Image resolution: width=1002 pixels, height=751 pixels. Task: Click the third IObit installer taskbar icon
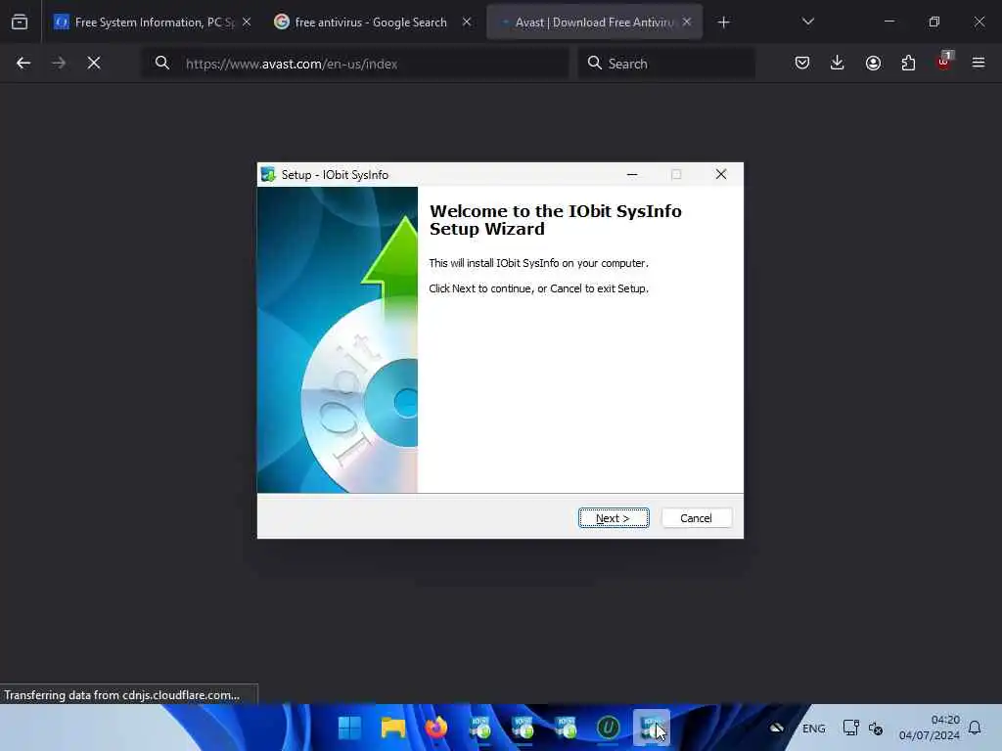tap(566, 728)
